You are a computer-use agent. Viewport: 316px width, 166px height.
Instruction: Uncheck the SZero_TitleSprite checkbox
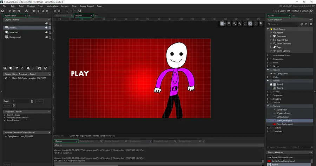[x=6, y=78]
